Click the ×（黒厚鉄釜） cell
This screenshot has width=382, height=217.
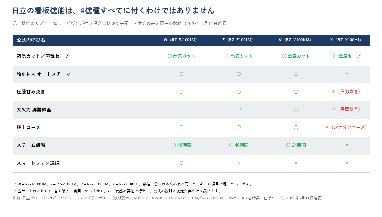tap(347, 109)
